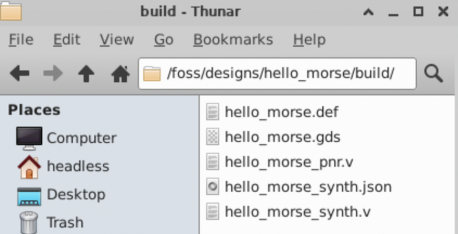Open the View menu
The image size is (458, 234).
pos(116,39)
